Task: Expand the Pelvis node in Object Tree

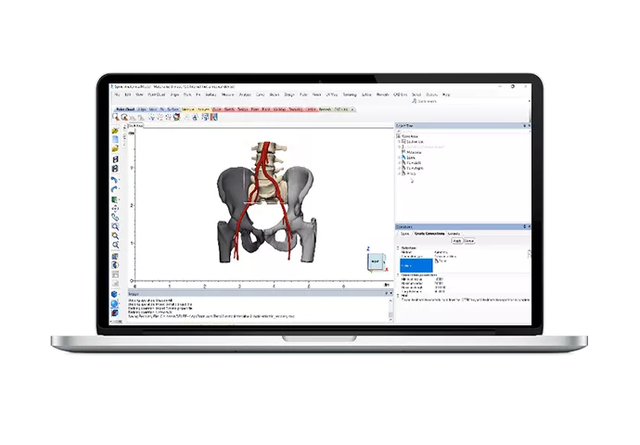Action: pyautogui.click(x=399, y=173)
